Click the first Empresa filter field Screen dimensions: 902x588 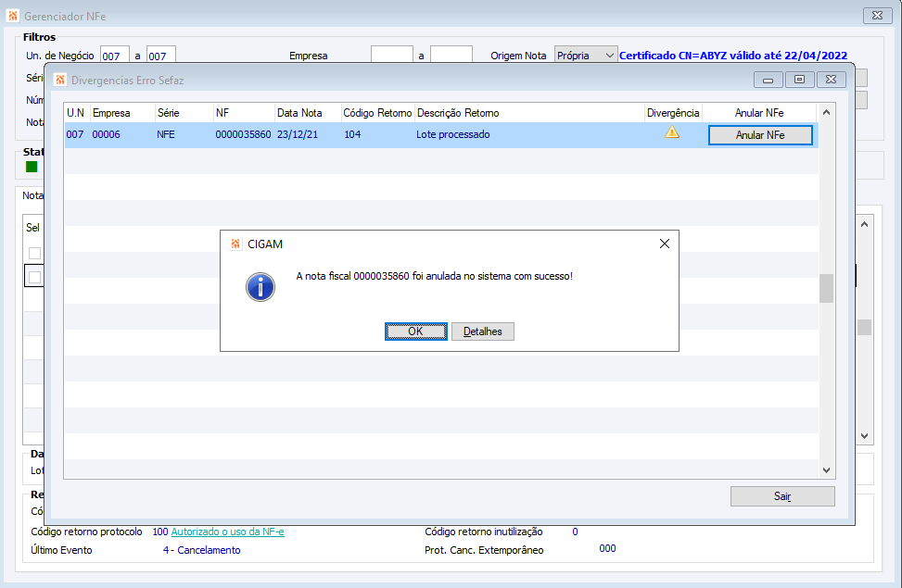[392, 56]
